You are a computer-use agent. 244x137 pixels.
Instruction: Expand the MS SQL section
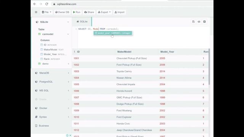68,91
